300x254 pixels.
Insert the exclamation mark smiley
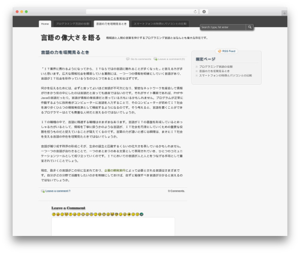(70, 214)
